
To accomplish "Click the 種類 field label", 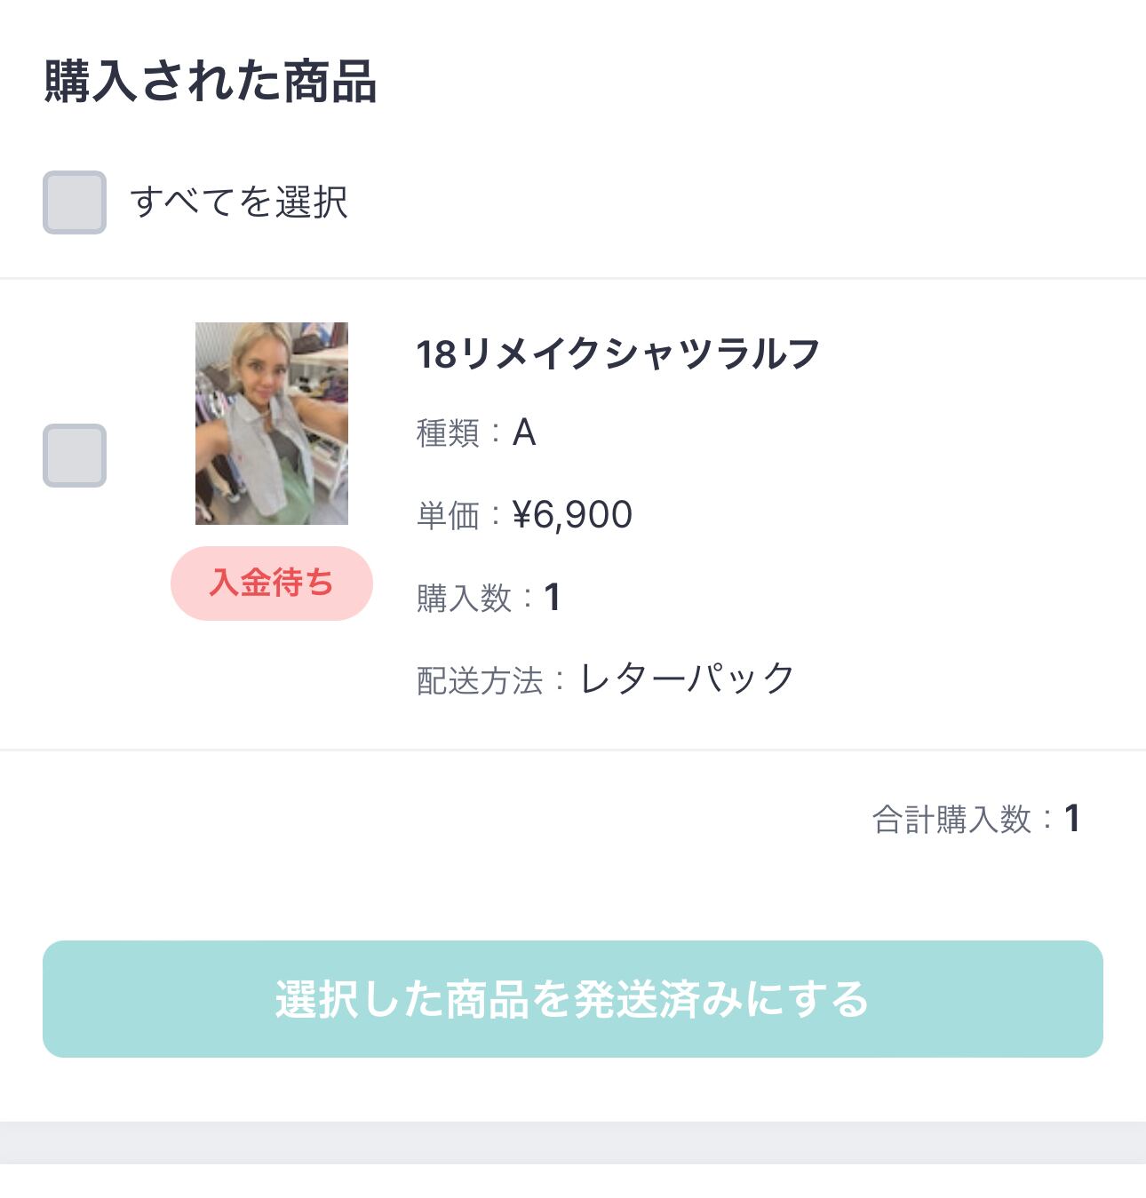I will 448,433.
